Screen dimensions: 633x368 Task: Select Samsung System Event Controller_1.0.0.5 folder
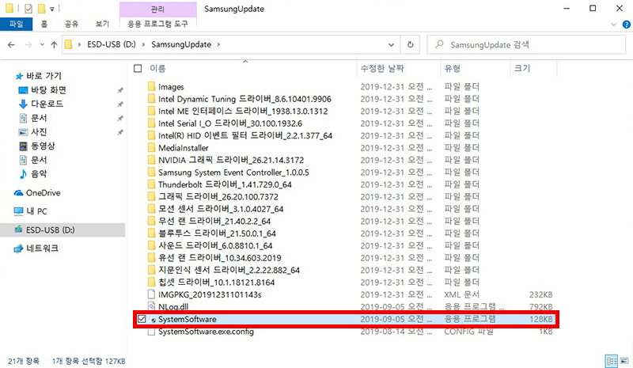click(x=233, y=173)
